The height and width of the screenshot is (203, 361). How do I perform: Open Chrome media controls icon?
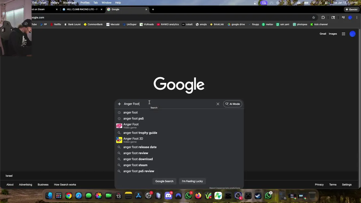pos(343,17)
